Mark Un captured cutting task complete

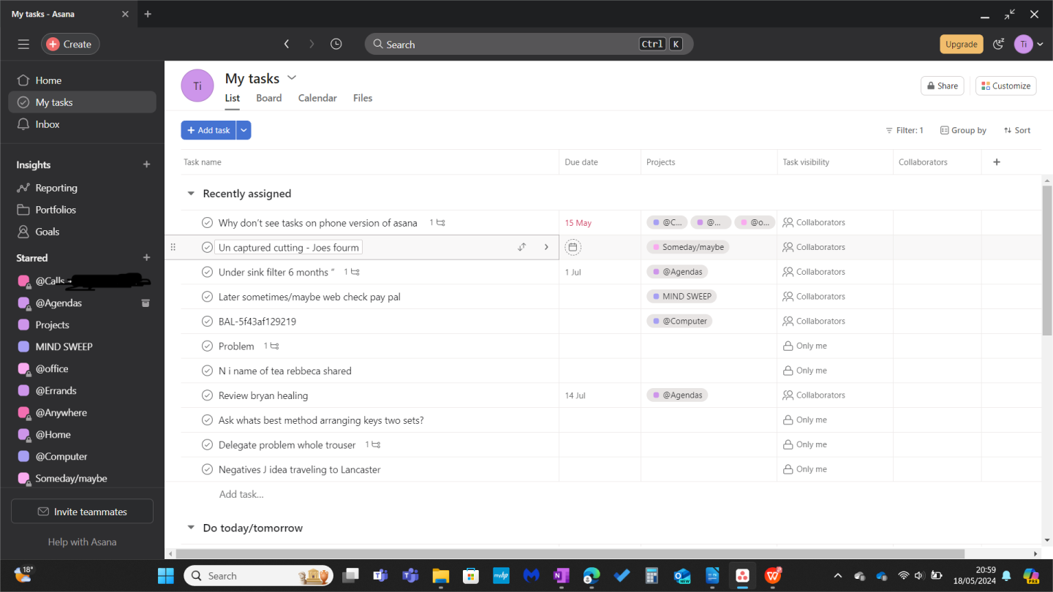207,247
